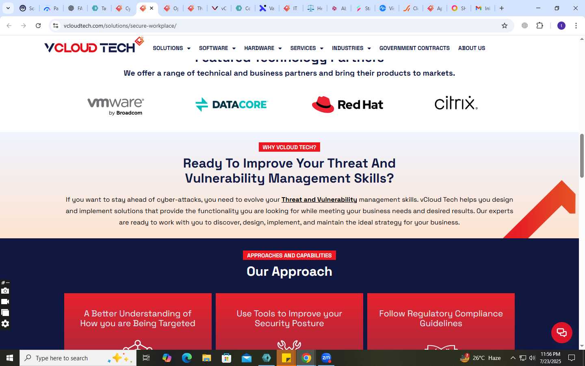This screenshot has height=366, width=585.
Task: Click the gallery stack icon on left
Action: (x=5, y=313)
